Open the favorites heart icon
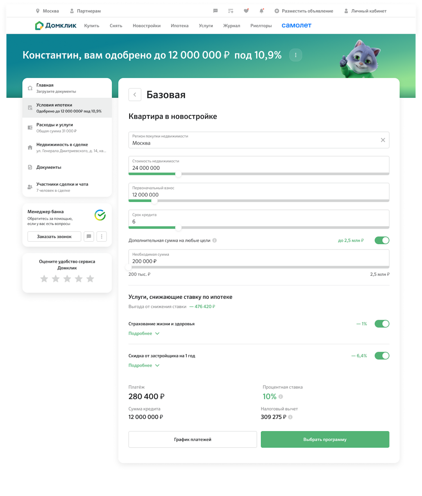This screenshot has width=422, height=496. coord(246,11)
